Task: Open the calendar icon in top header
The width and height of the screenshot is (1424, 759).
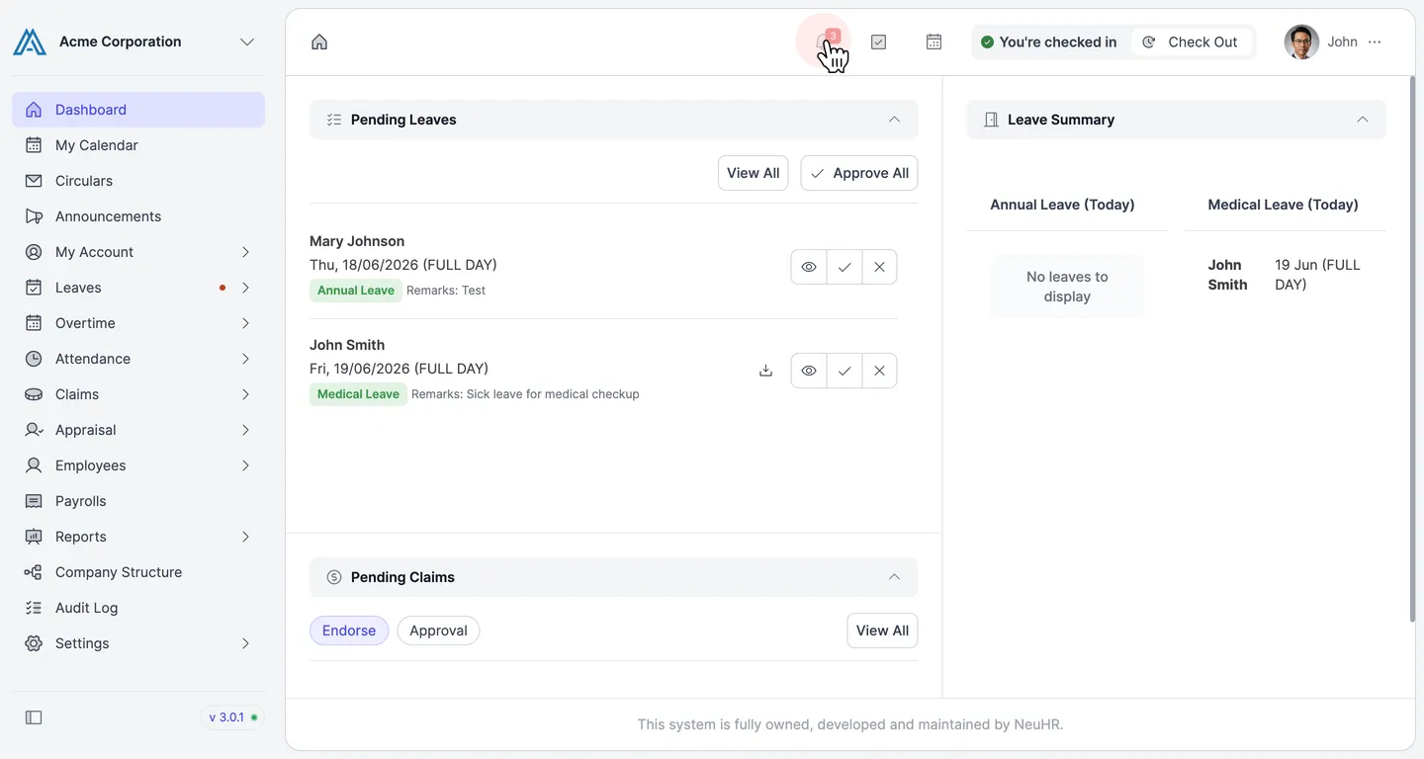Action: [x=934, y=42]
